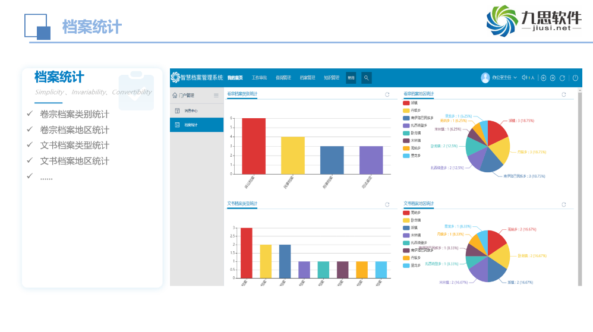Click the back arrow circle icon in header
This screenshot has height=332, width=593.
(543, 78)
